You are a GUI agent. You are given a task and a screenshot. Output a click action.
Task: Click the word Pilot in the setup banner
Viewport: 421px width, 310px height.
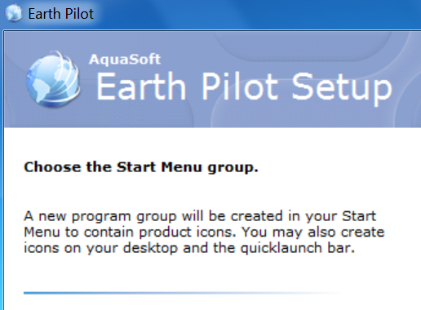click(x=240, y=87)
